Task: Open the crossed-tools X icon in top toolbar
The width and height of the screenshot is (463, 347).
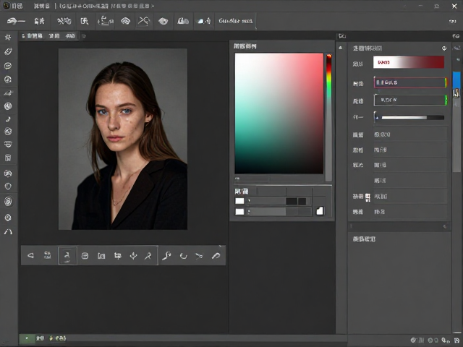Action: (x=143, y=21)
